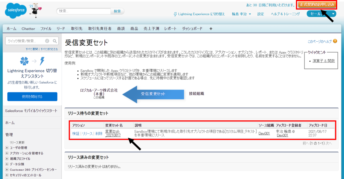The image size is (344, 179).
Task: Open the 取引先責任者 tab
Action: click(100, 29)
